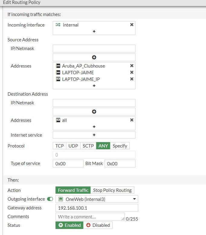Select TCP protocol option
Screen dimensions: 206x235
(x=59, y=146)
